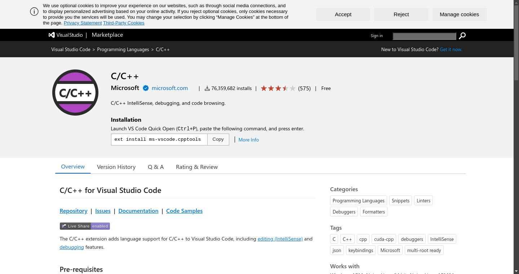
Task: Open Visual Studio Code breadcrumb
Action: click(x=71, y=49)
